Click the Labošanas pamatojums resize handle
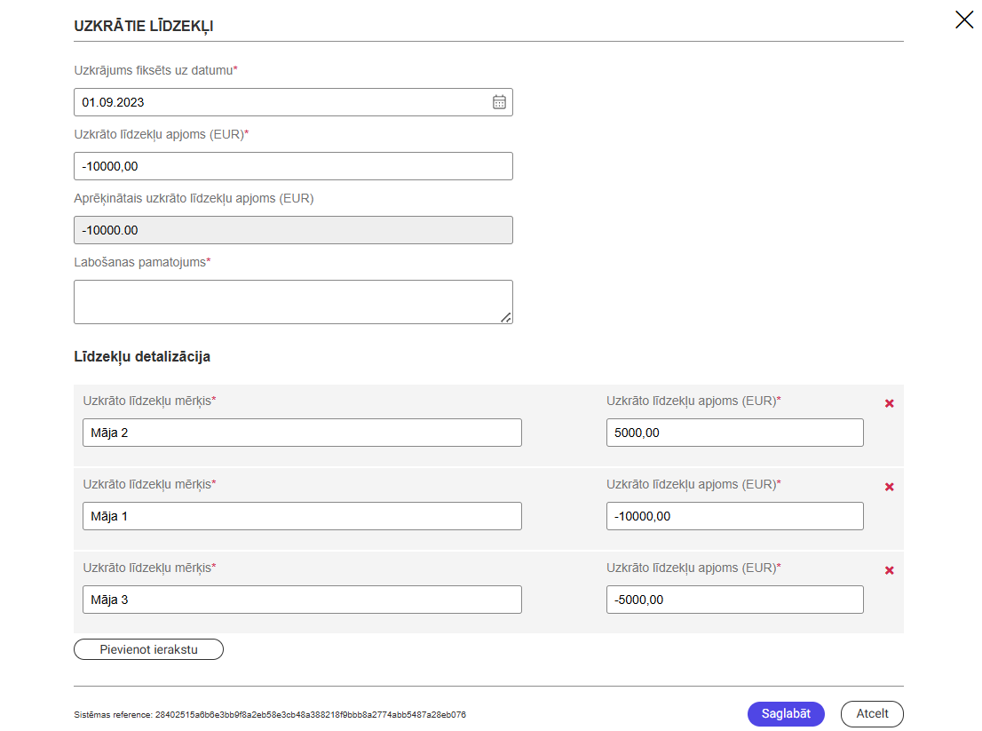Screen dimensions: 982x731 tap(505, 317)
